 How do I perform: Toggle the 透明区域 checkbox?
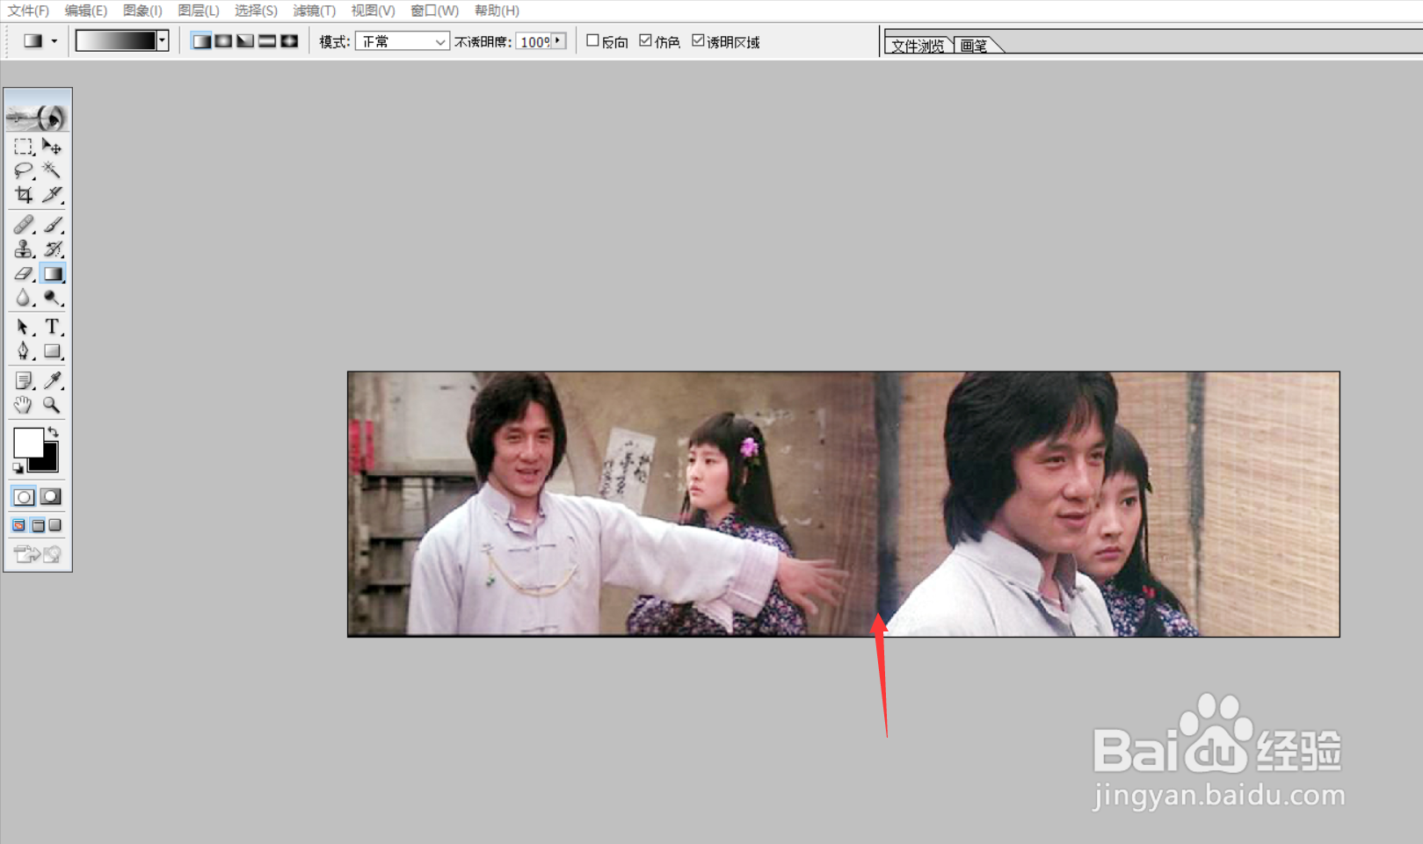698,40
